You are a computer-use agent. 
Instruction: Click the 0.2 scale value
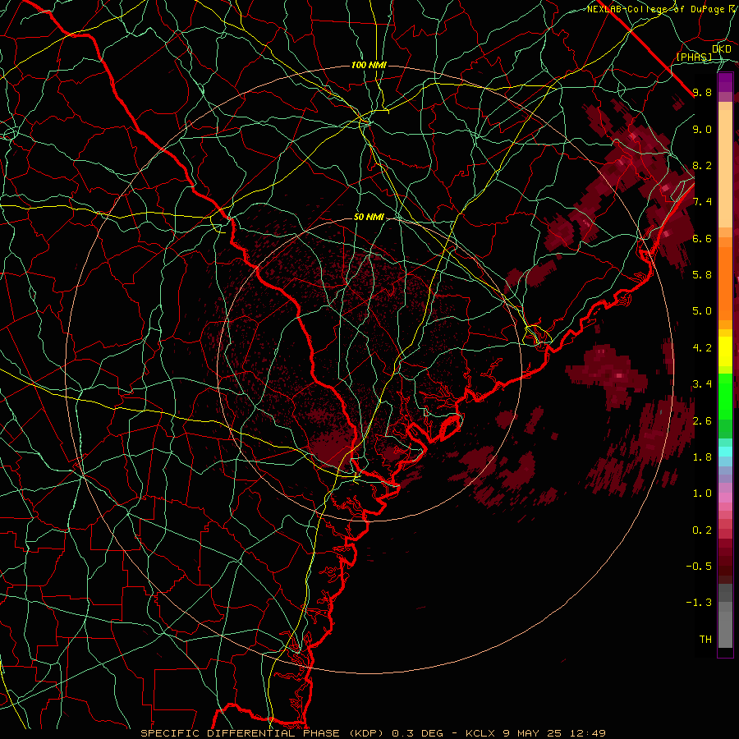702,530
